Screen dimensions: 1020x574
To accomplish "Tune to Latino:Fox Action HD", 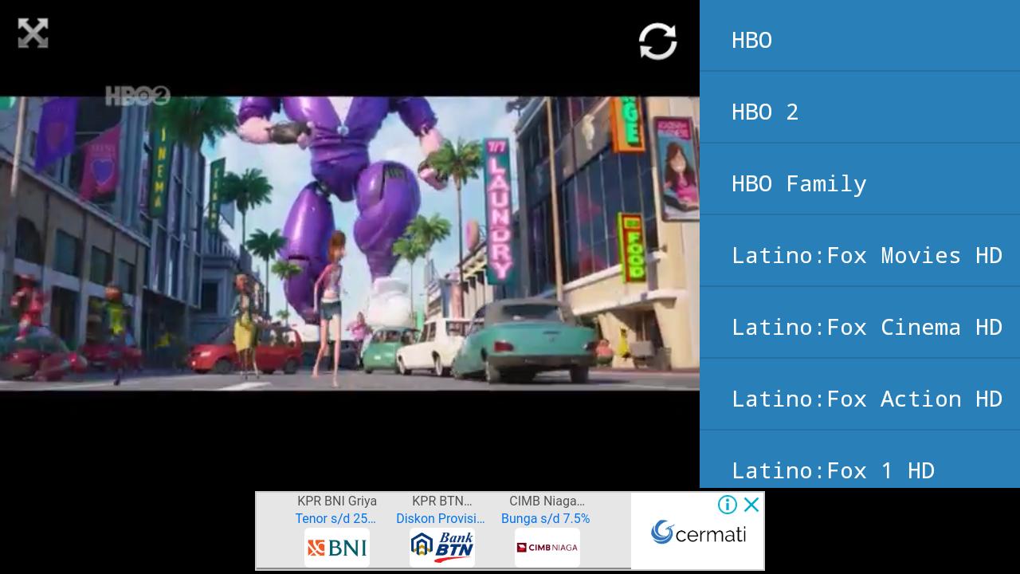I will tap(860, 395).
